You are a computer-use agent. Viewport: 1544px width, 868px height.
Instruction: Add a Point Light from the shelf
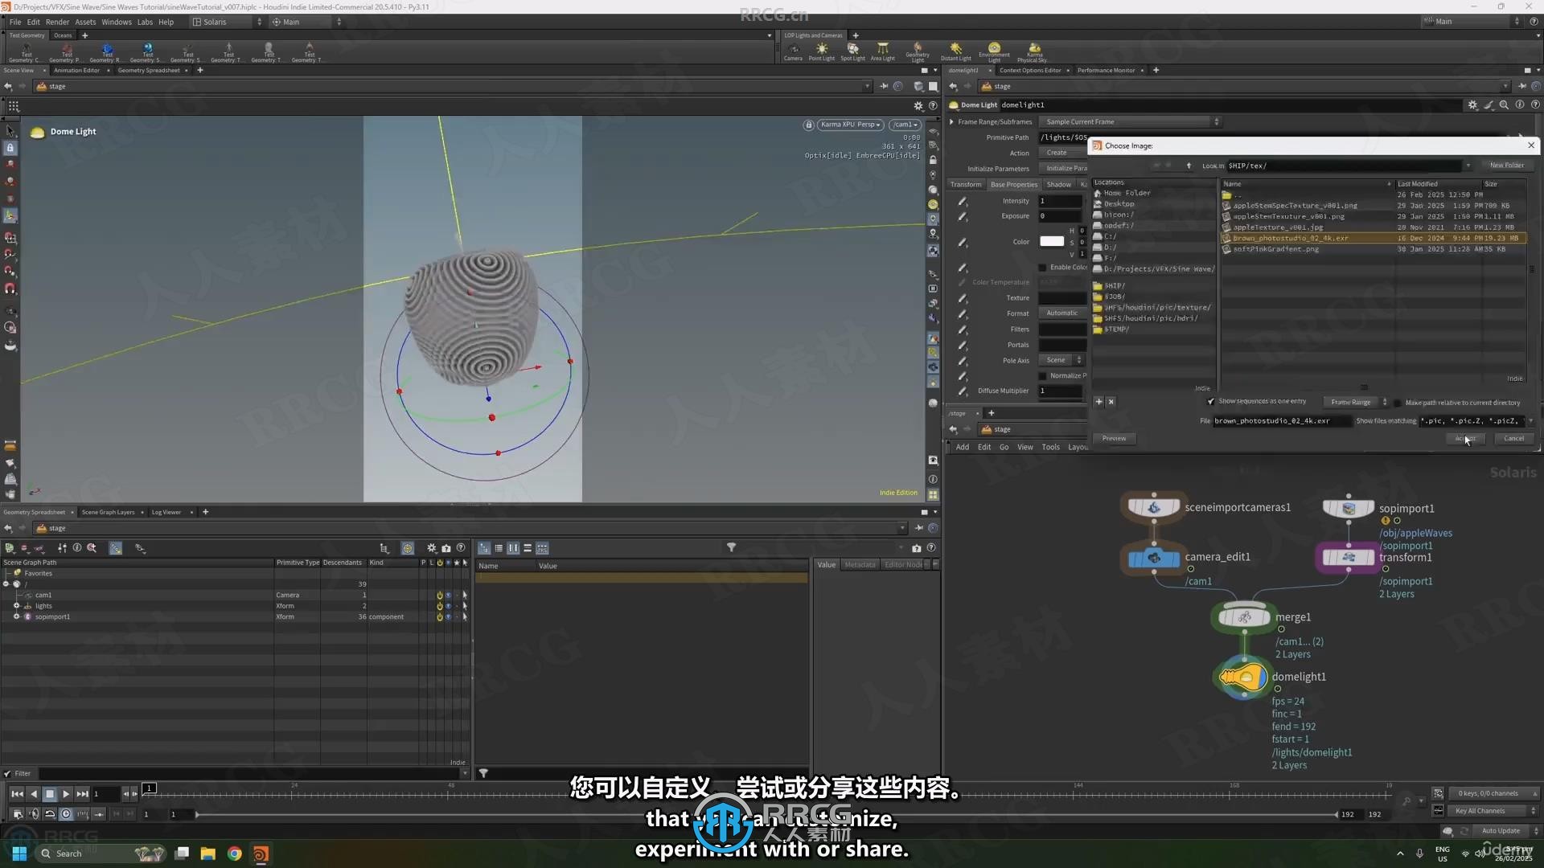821,51
